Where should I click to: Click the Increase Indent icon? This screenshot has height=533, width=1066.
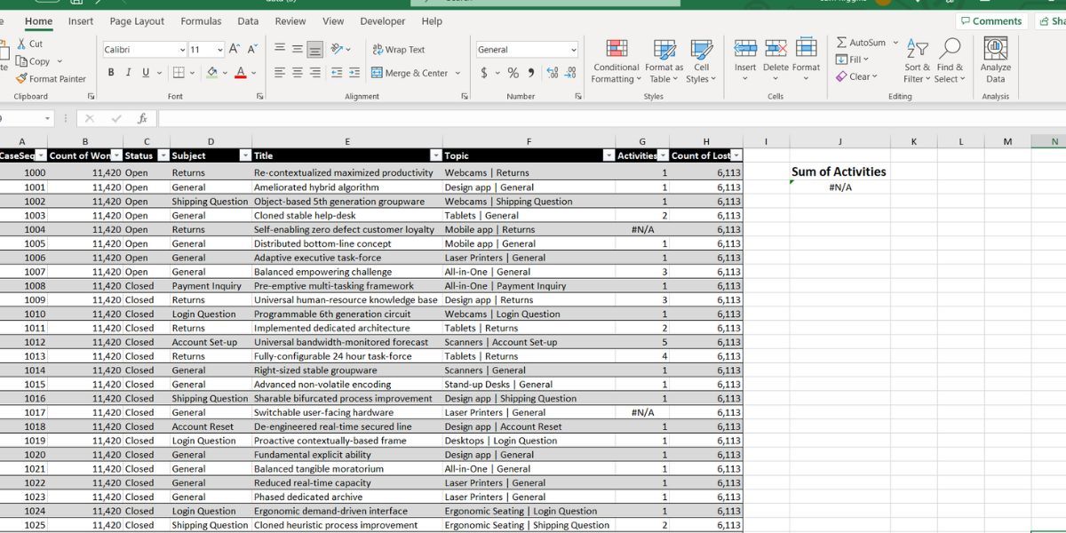click(x=354, y=73)
